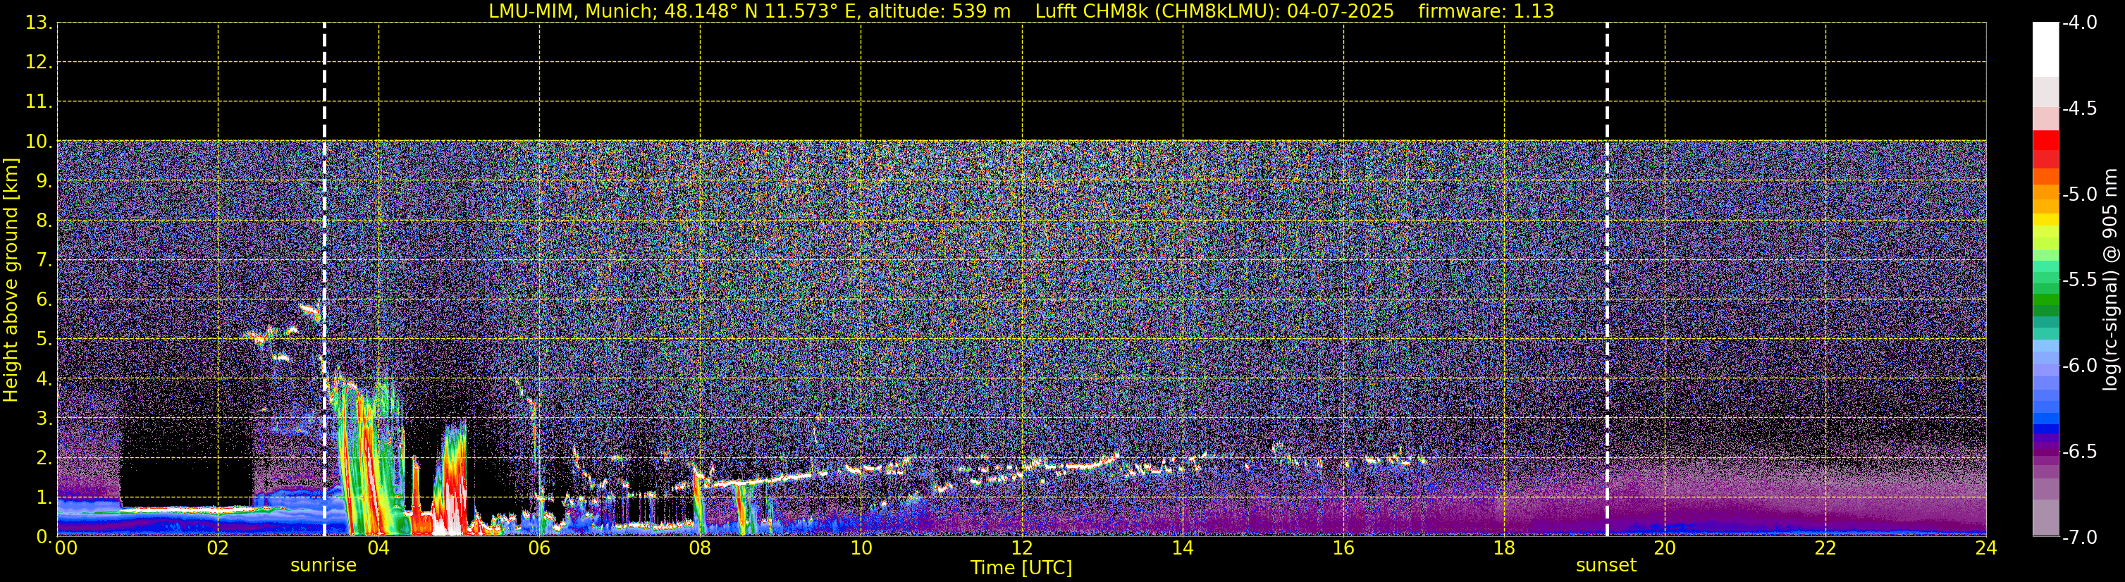Image resolution: width=2125 pixels, height=582 pixels.
Task: Click the "10." height axis tick label
Action: (x=39, y=141)
